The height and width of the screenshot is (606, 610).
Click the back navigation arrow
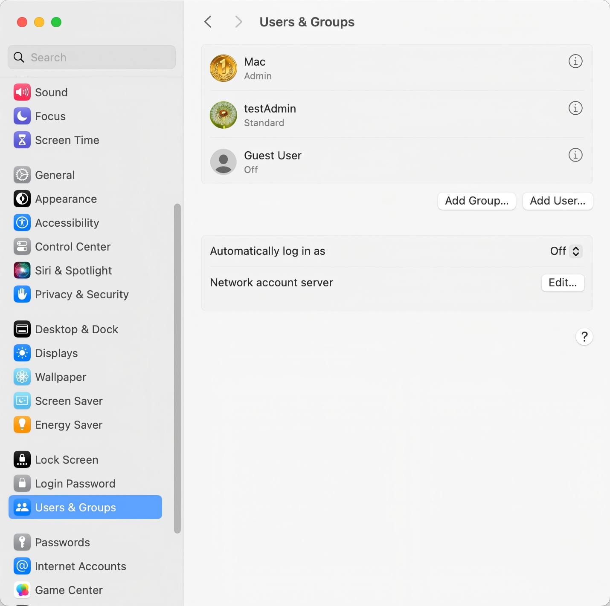click(208, 22)
